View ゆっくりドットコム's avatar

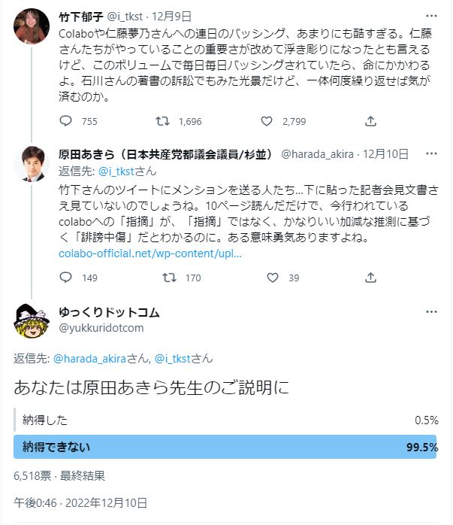tap(31, 320)
